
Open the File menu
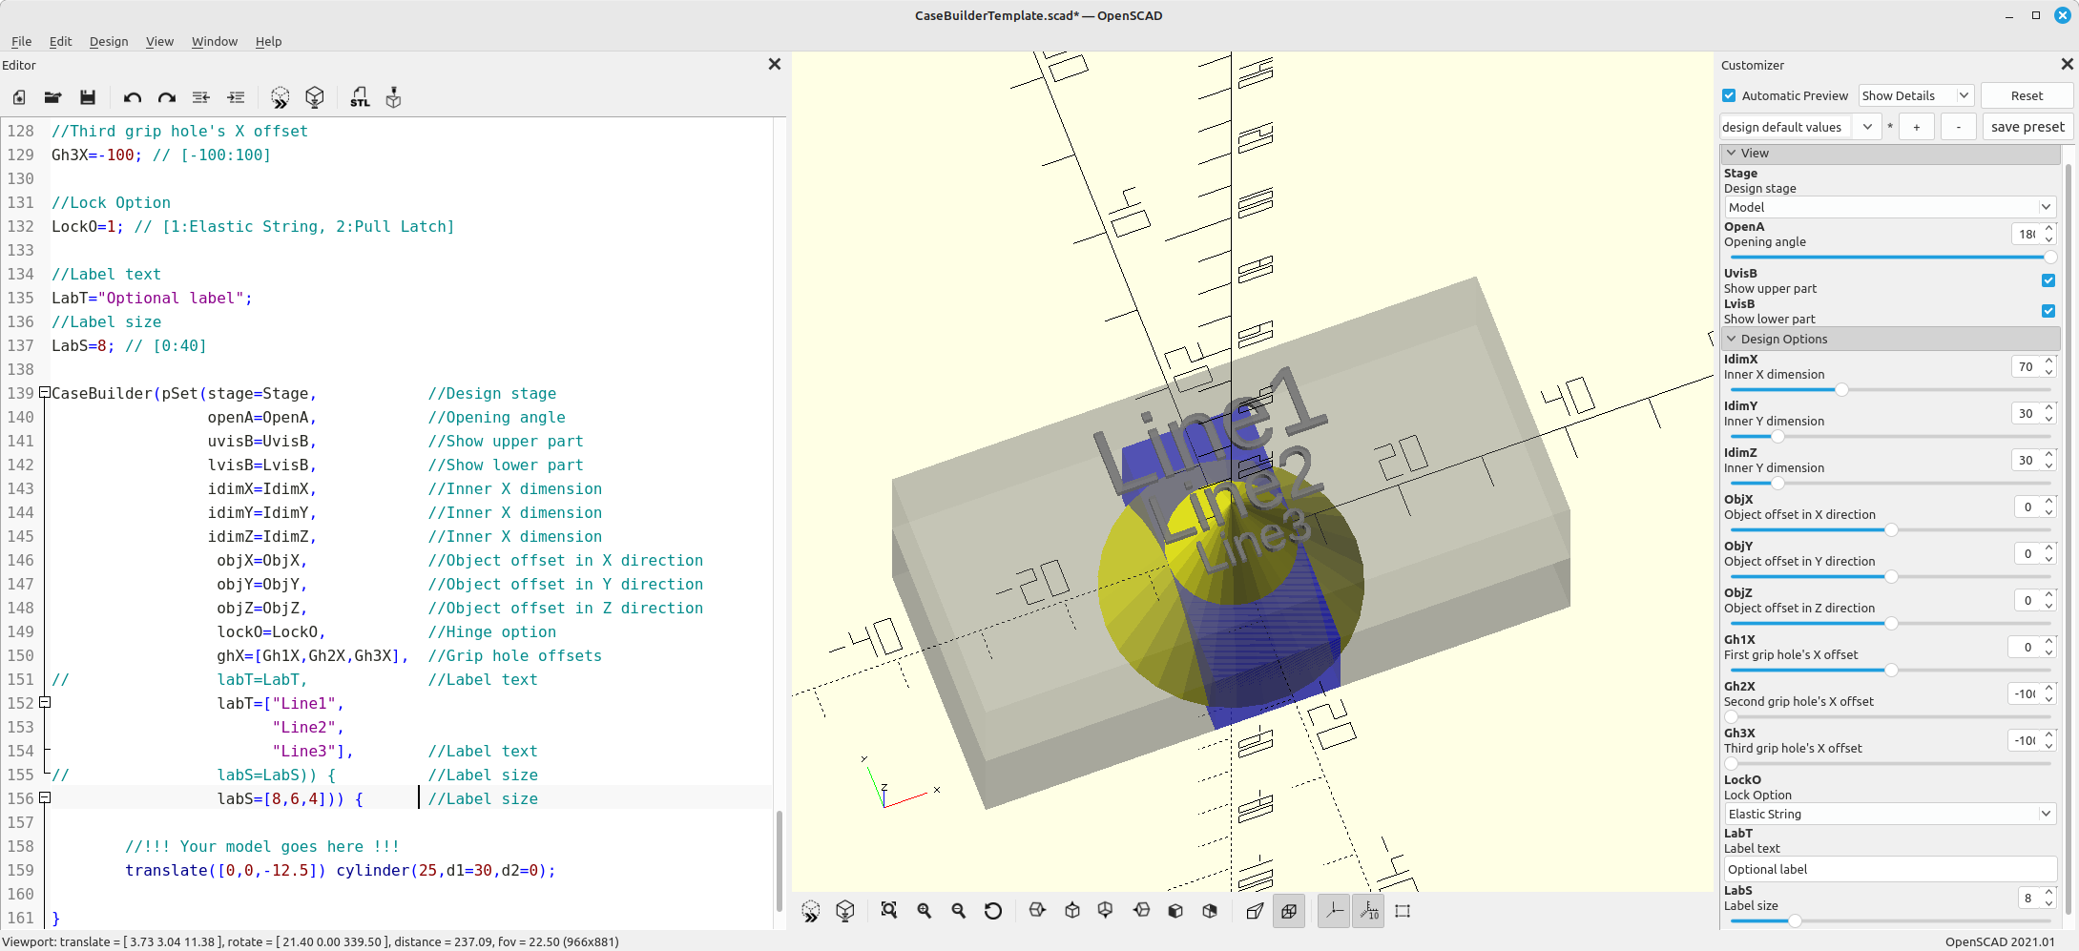(x=21, y=41)
